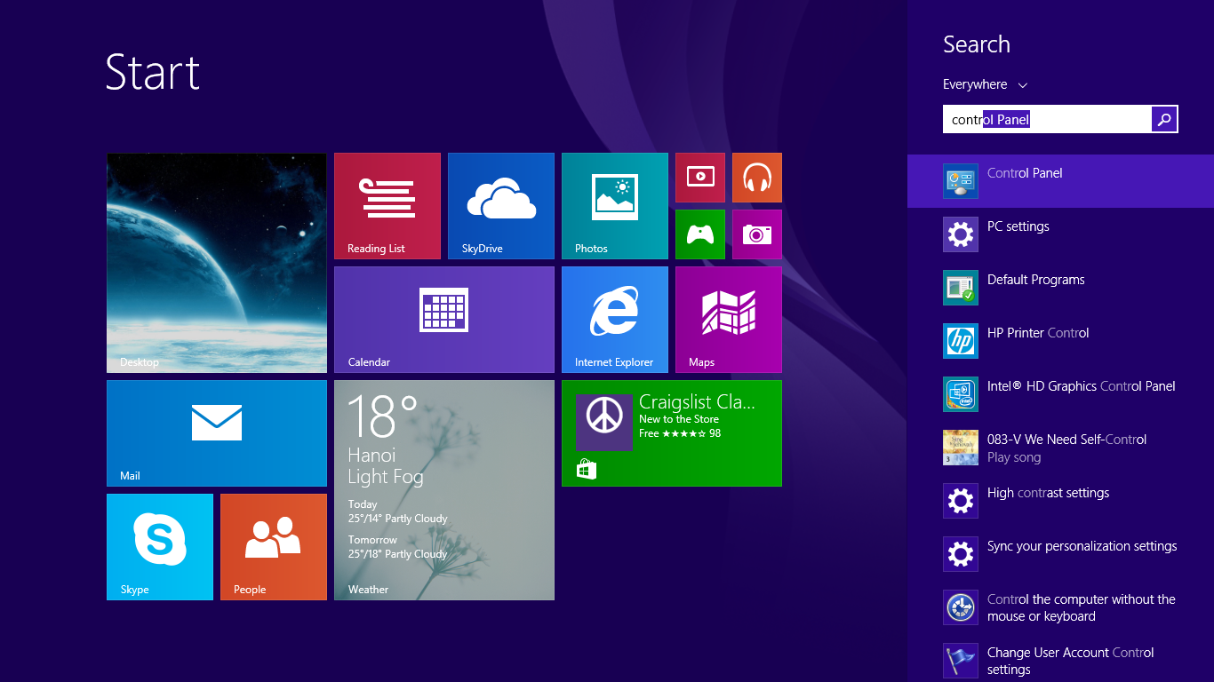Viewport: 1214px width, 682px height.
Task: Open the Camera small tile
Action: click(757, 234)
